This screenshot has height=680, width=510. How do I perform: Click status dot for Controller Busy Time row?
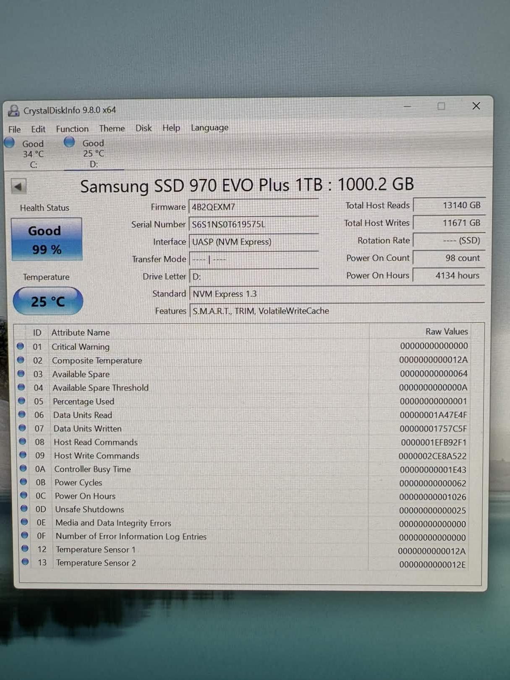(x=23, y=468)
